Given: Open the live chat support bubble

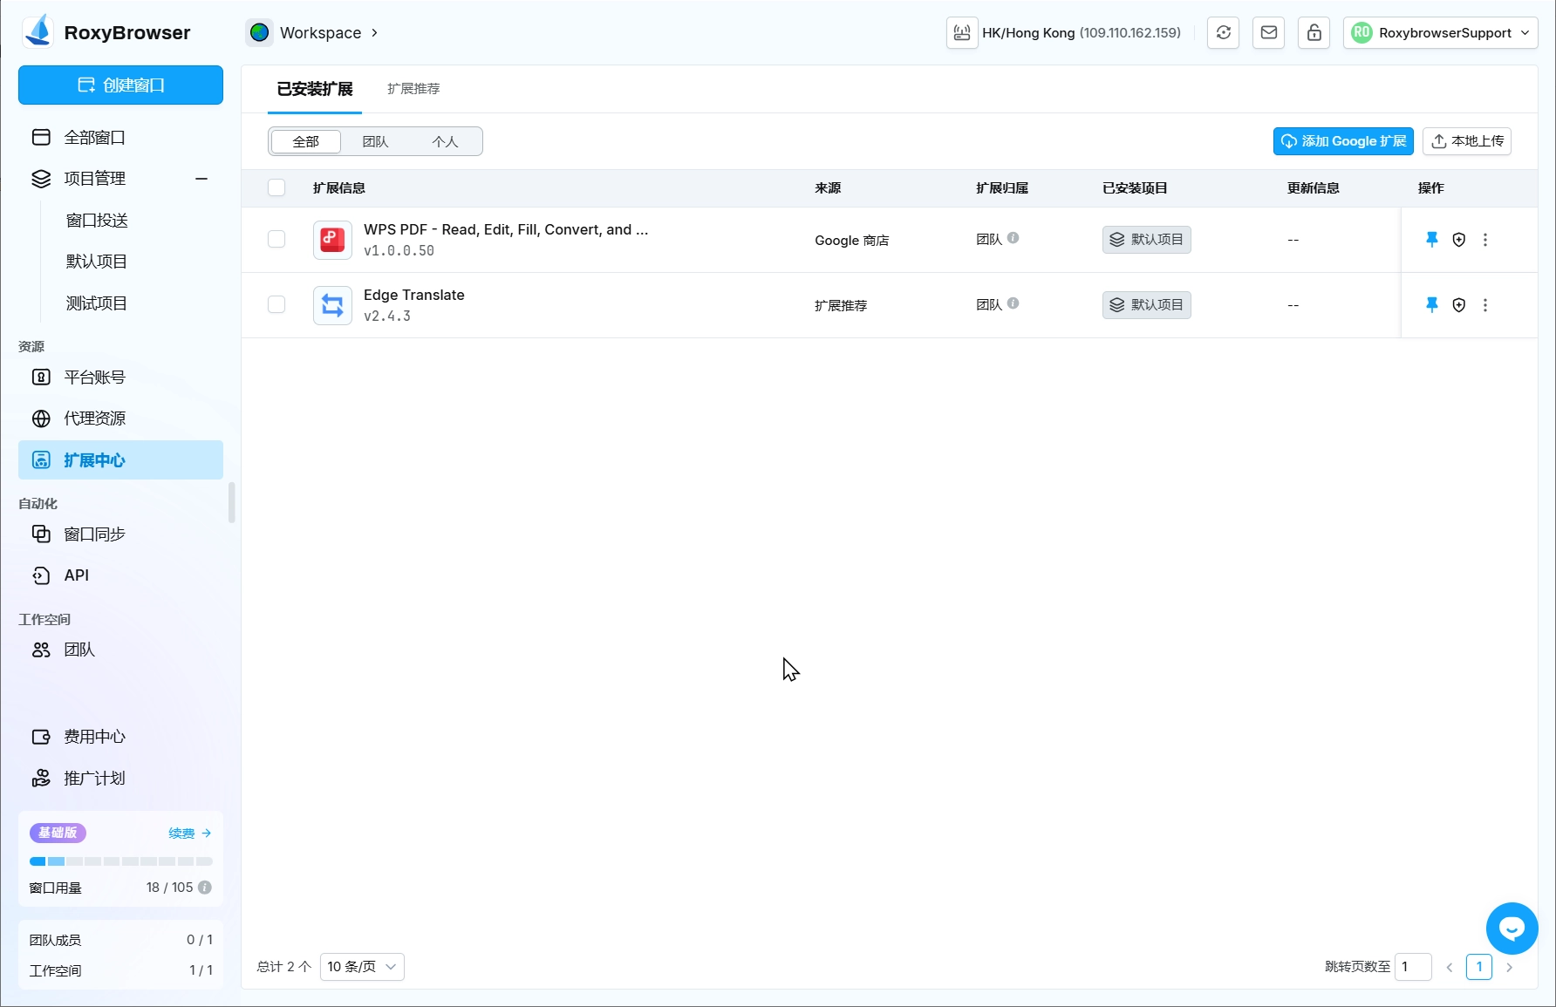Looking at the screenshot, I should pos(1512,929).
